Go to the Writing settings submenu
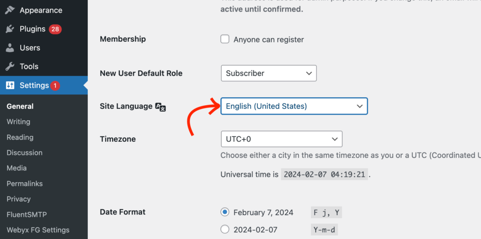The height and width of the screenshot is (239, 481). coord(18,122)
